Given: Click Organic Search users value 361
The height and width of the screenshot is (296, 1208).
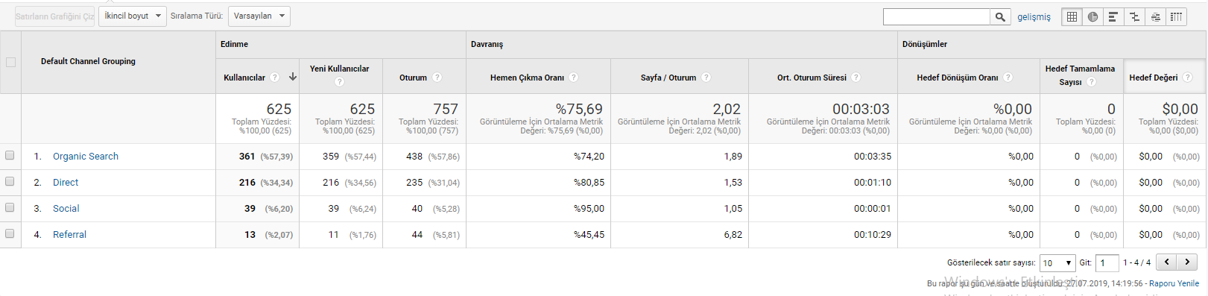Looking at the screenshot, I should click(247, 157).
